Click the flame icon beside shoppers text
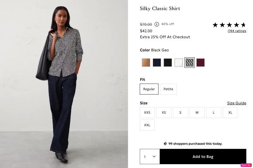 pos(165,144)
